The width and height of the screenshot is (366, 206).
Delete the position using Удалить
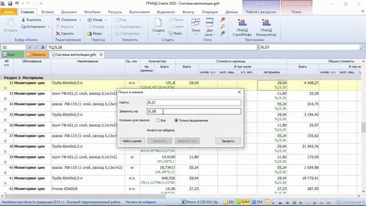coord(65,33)
